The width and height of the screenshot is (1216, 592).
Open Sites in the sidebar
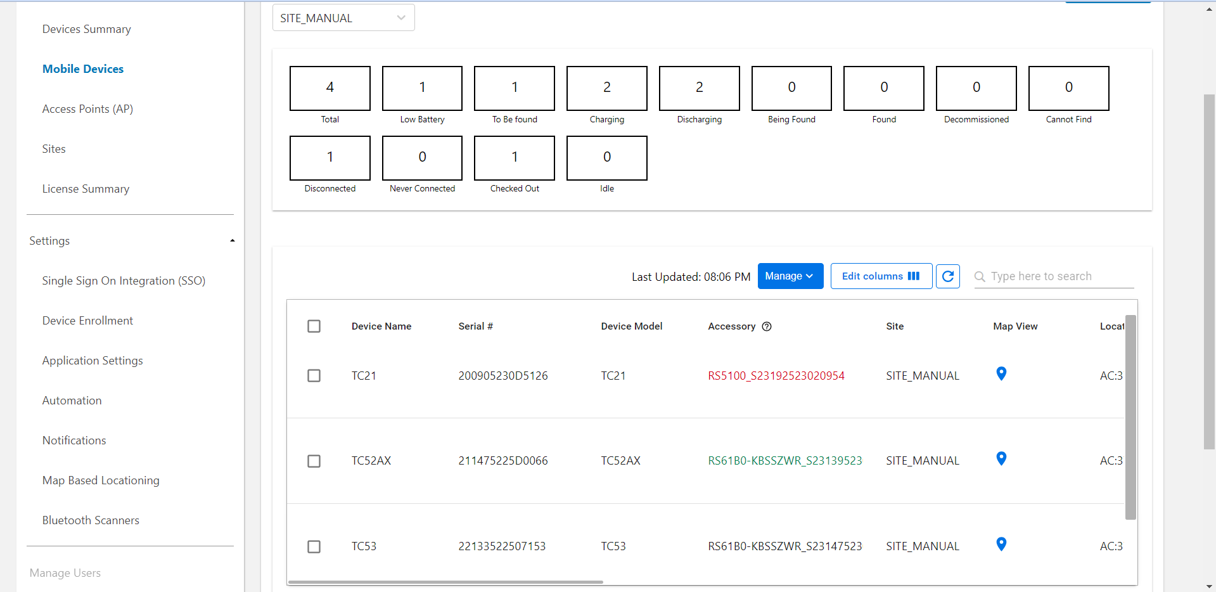point(54,149)
